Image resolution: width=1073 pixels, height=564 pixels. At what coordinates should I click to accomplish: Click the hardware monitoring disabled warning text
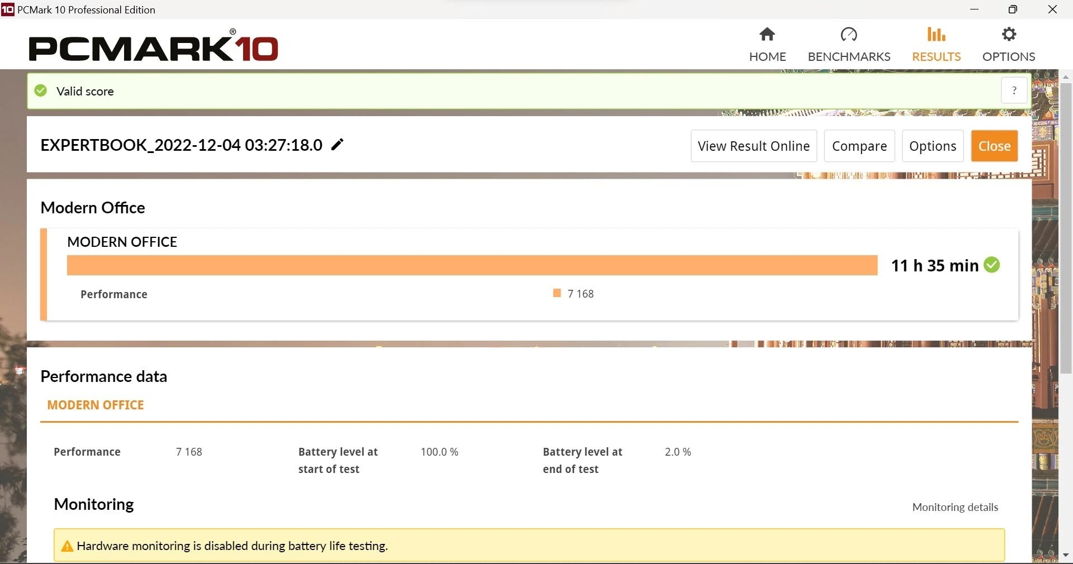pyautogui.click(x=232, y=546)
